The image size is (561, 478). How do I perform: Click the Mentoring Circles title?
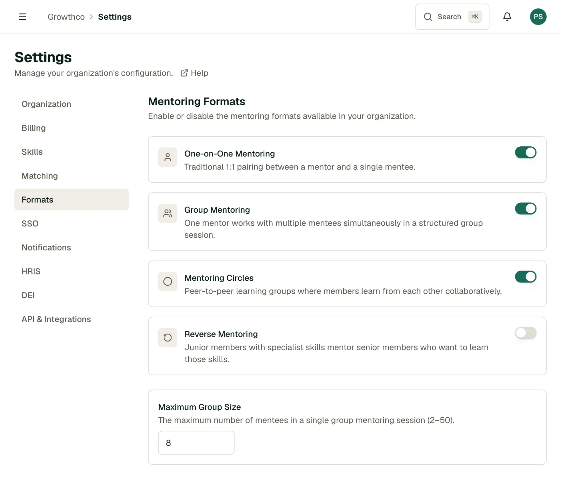pos(219,278)
